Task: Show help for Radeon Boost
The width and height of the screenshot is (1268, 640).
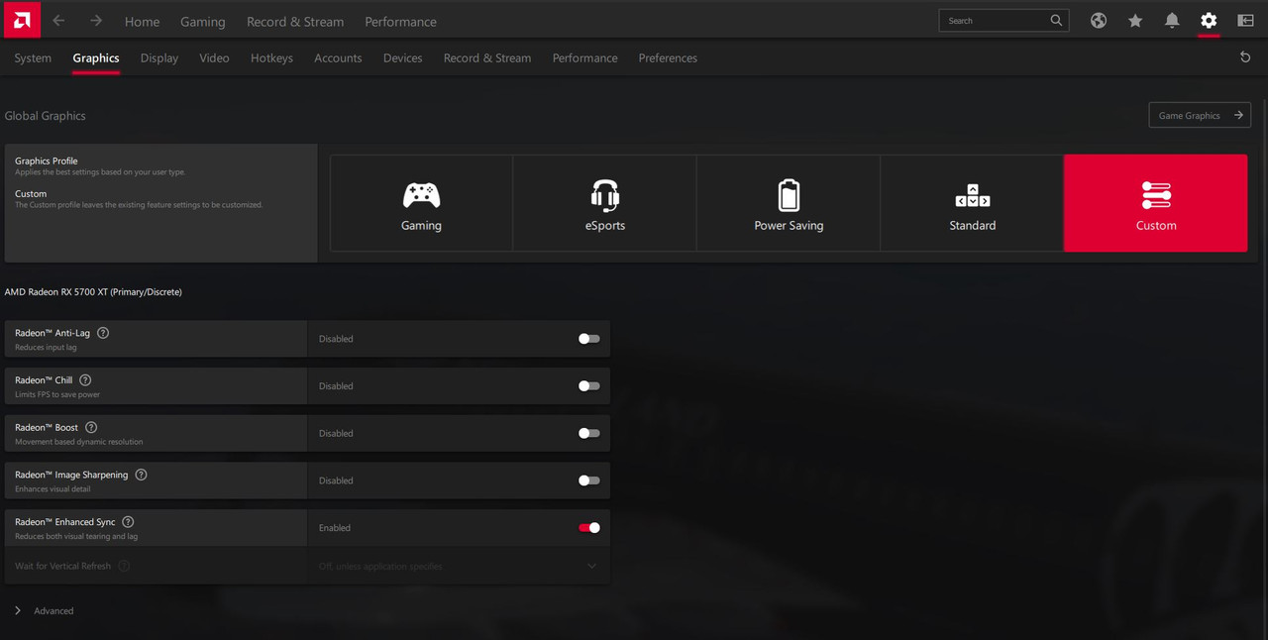Action: pyautogui.click(x=91, y=428)
